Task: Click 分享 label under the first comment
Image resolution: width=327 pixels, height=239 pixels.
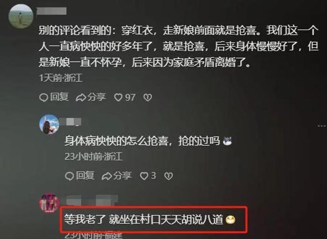Action: point(97,97)
